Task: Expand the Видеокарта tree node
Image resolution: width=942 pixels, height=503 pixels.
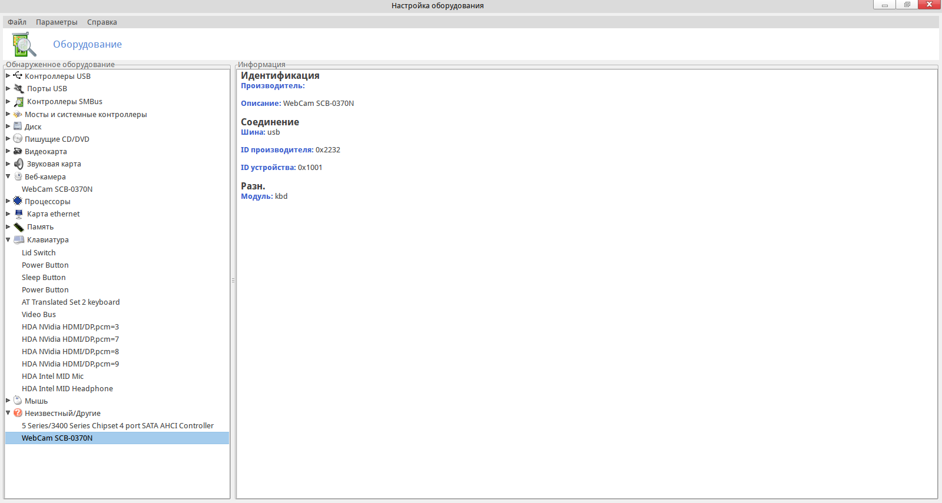Action: [8, 151]
